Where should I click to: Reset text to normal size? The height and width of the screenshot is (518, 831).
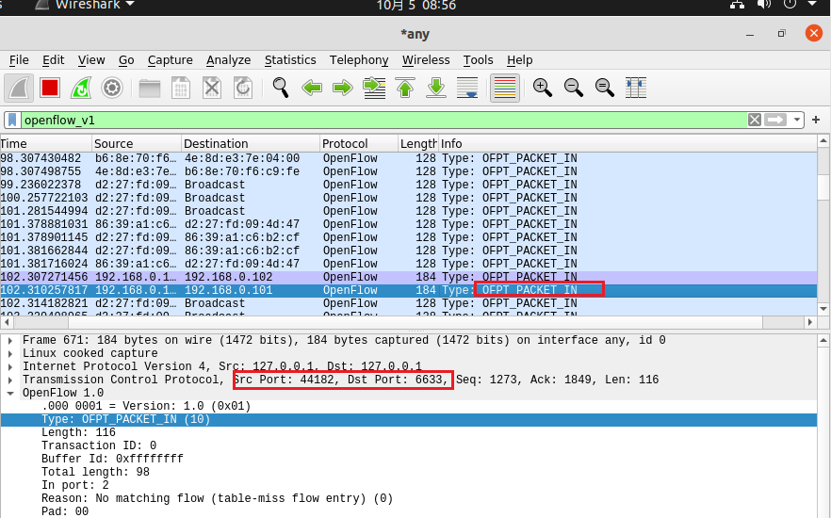pos(605,88)
